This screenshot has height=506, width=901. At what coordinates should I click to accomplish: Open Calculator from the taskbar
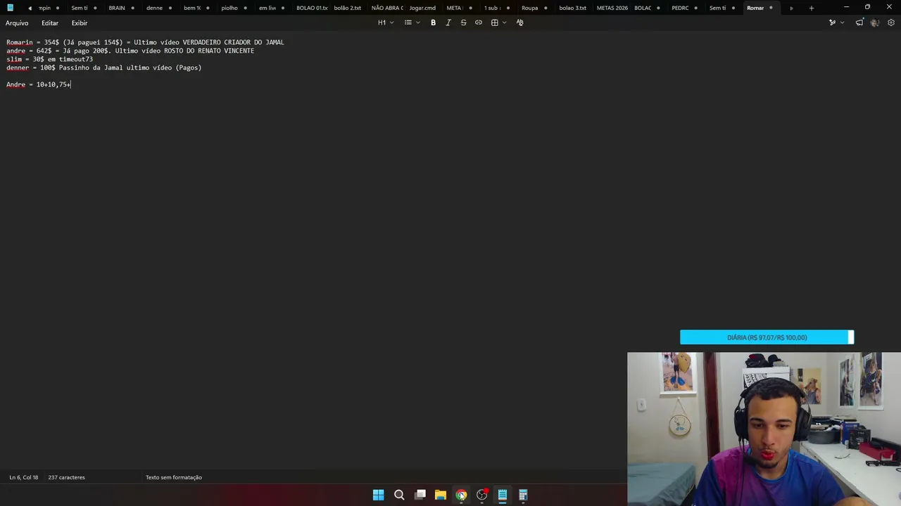tap(523, 495)
